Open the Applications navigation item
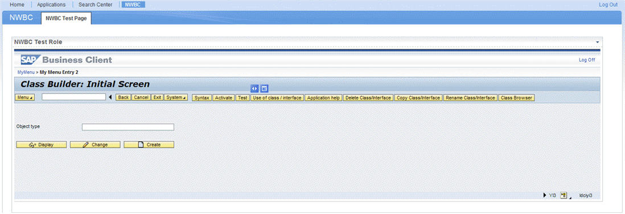 tap(51, 5)
